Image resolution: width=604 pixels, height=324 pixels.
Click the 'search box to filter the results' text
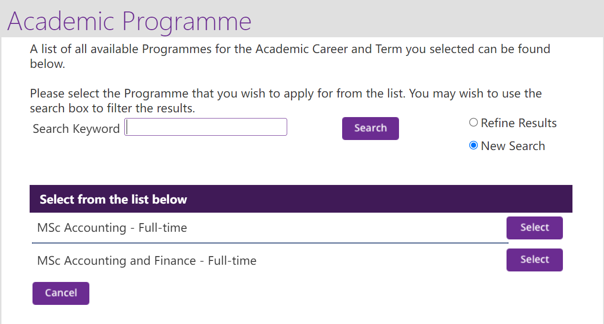[112, 108]
